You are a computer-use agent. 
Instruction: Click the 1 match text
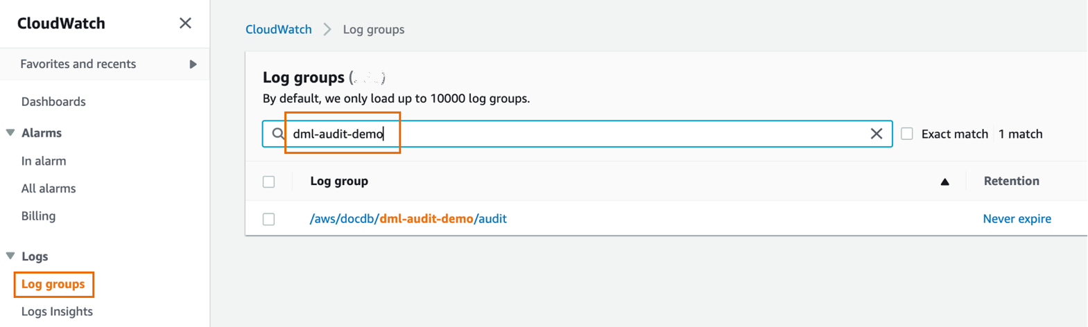click(x=1020, y=134)
